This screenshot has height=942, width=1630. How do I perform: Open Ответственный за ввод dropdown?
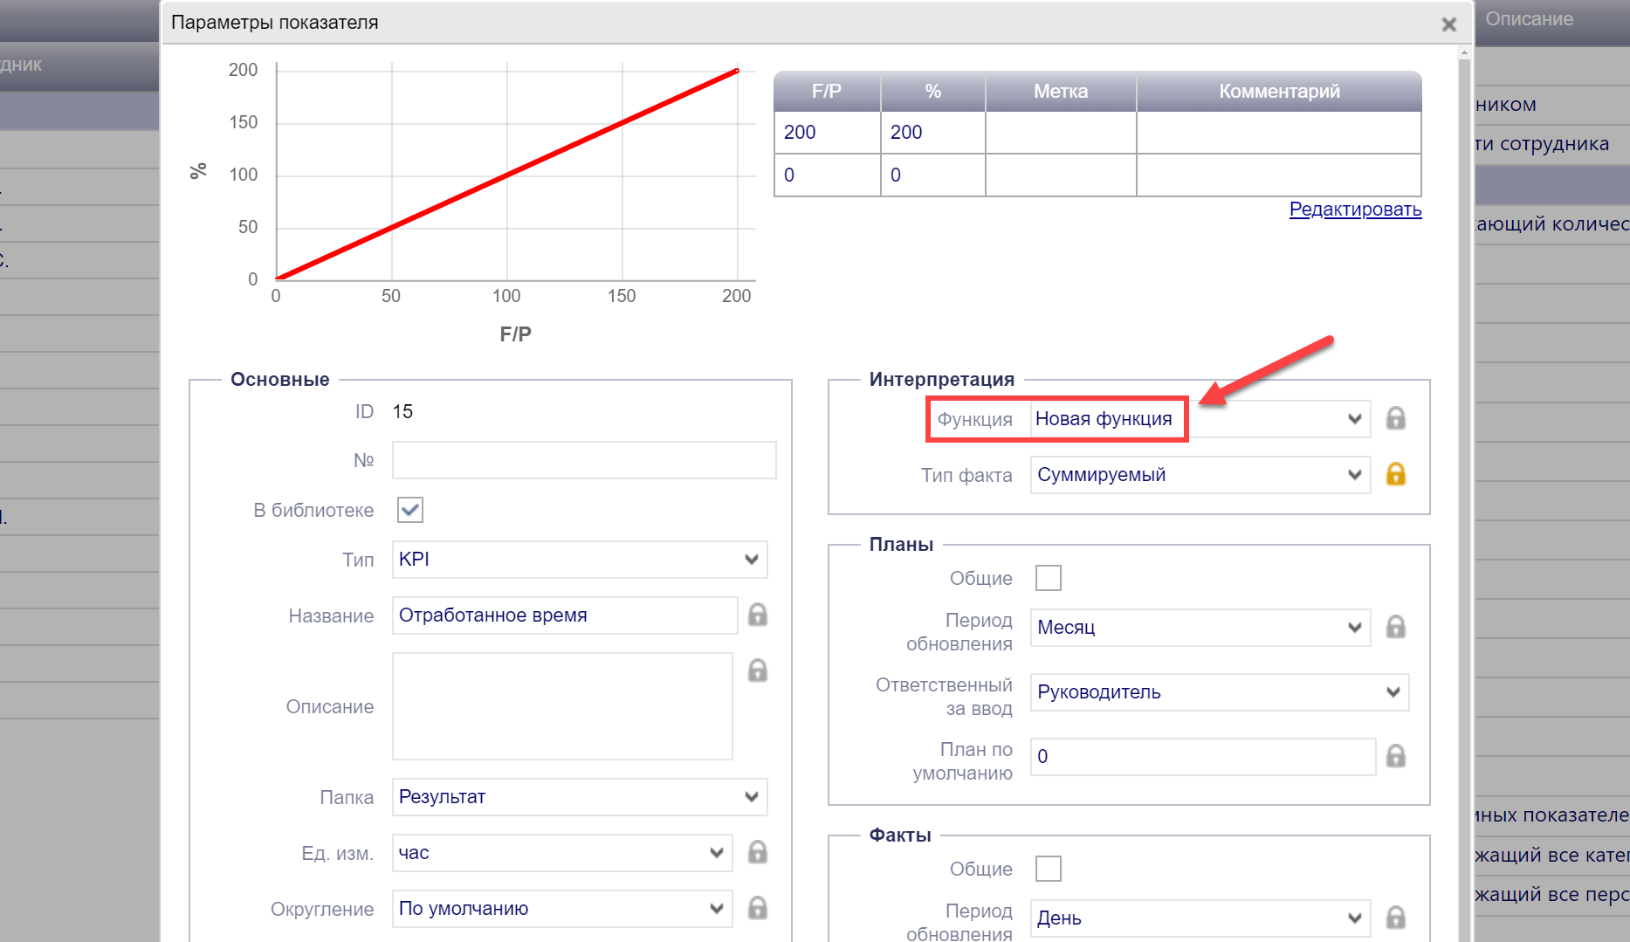click(1219, 692)
